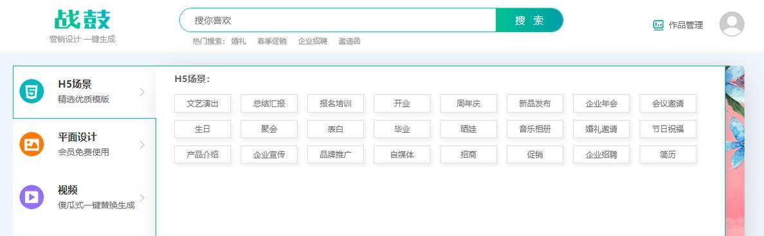Click the 作品管理 monitor icon

[659, 25]
